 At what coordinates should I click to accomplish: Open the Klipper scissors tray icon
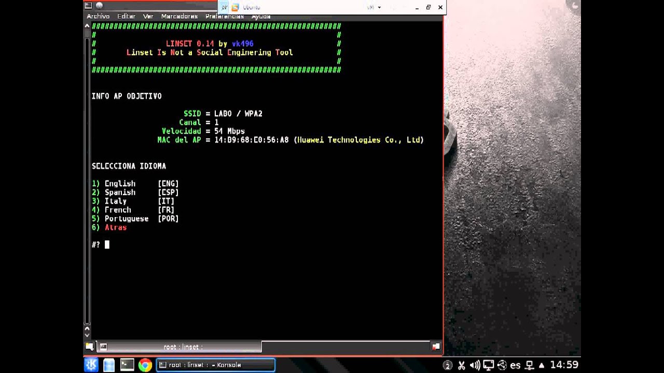click(461, 365)
